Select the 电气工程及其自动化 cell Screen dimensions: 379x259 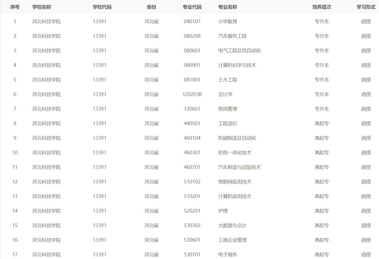(240, 51)
